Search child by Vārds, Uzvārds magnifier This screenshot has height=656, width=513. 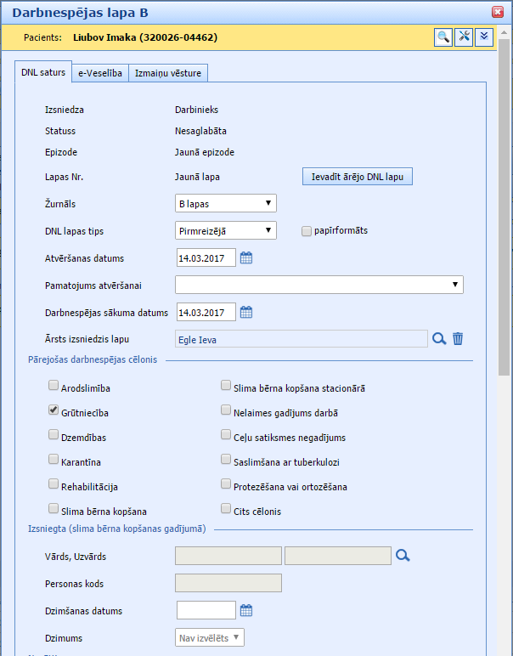point(403,556)
